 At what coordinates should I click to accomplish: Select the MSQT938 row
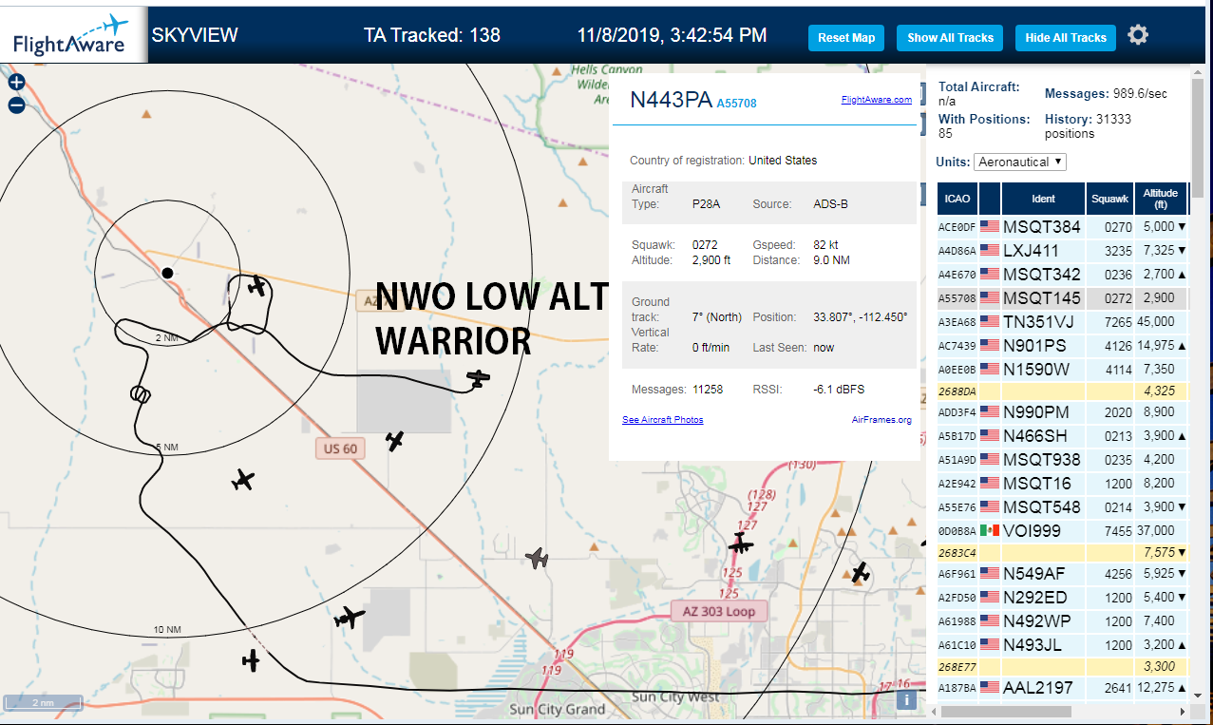(x=1062, y=459)
